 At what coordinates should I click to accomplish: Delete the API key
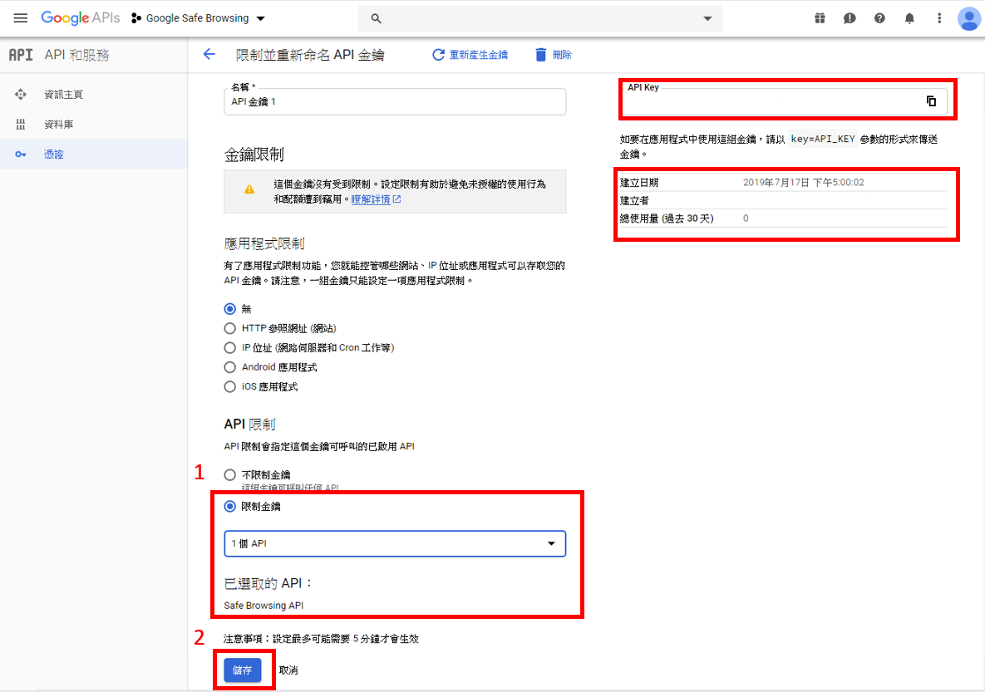(552, 54)
